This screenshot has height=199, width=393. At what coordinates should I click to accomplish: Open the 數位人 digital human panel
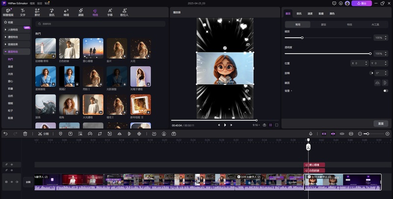click(124, 12)
